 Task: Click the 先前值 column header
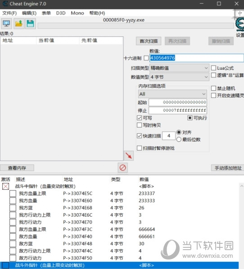(101, 41)
